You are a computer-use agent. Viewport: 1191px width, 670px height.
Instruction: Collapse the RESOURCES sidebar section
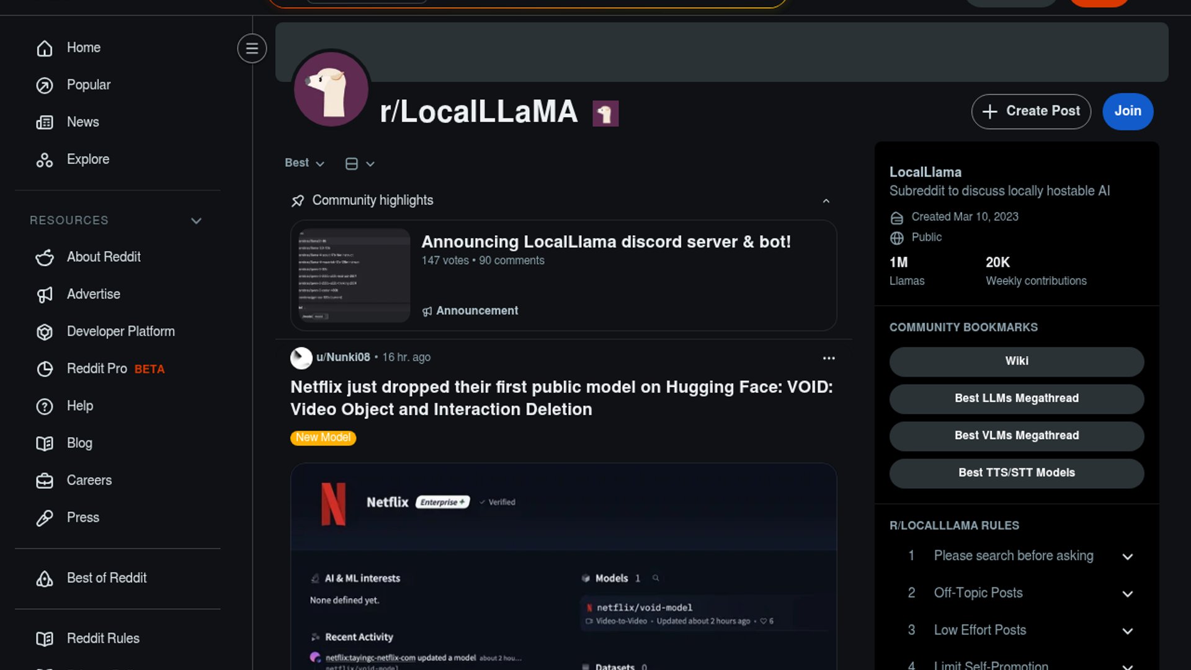(x=196, y=221)
